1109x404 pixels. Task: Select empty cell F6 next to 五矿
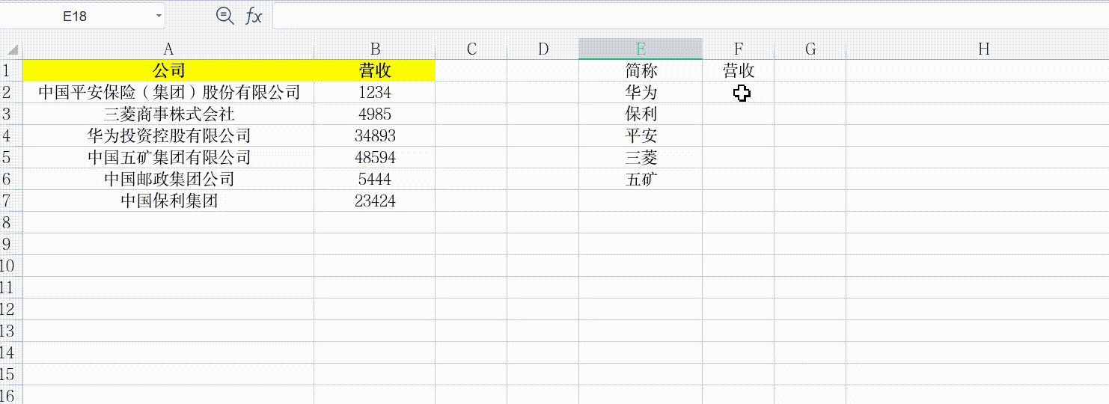(x=739, y=180)
